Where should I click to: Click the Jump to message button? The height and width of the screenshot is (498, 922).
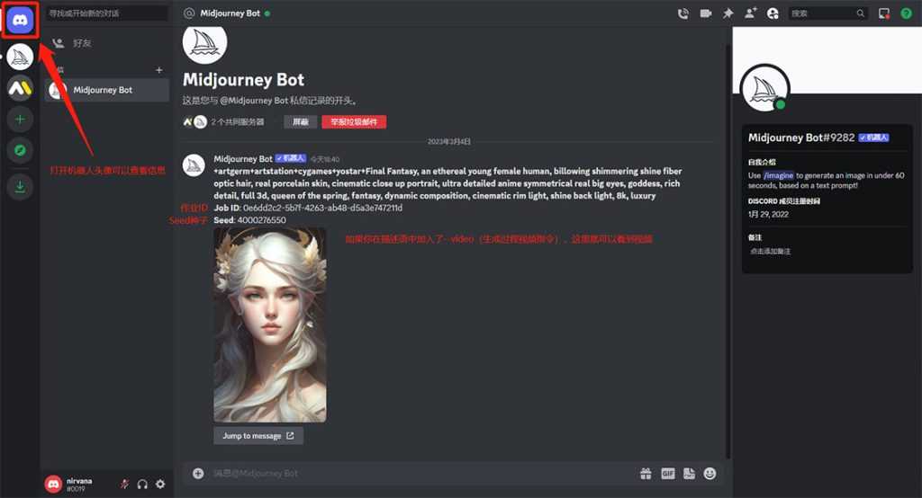258,436
